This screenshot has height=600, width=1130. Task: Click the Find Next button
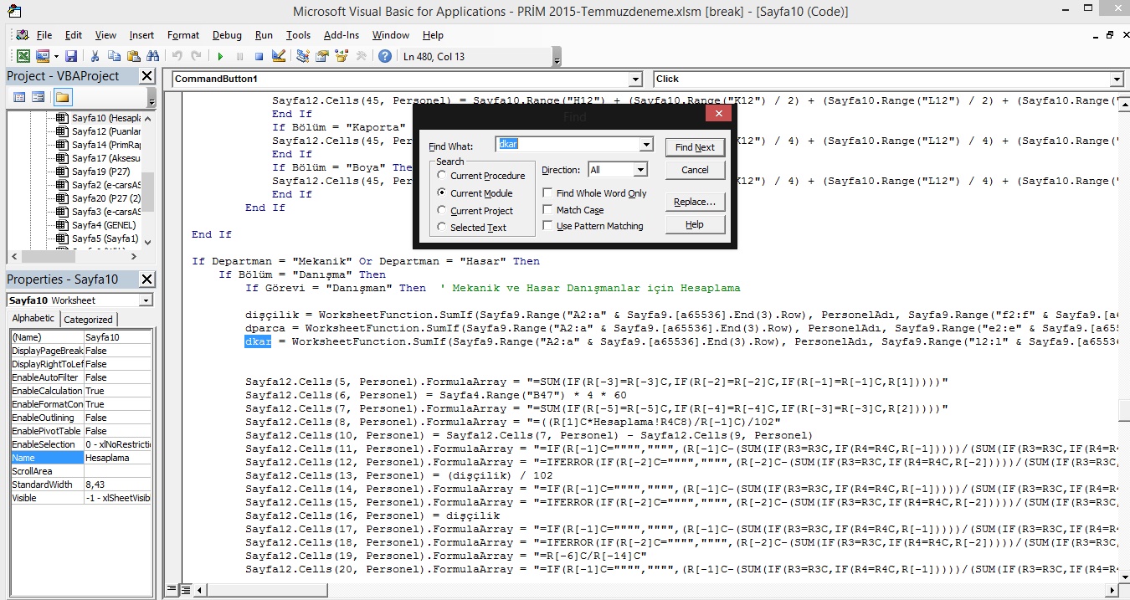(x=695, y=147)
